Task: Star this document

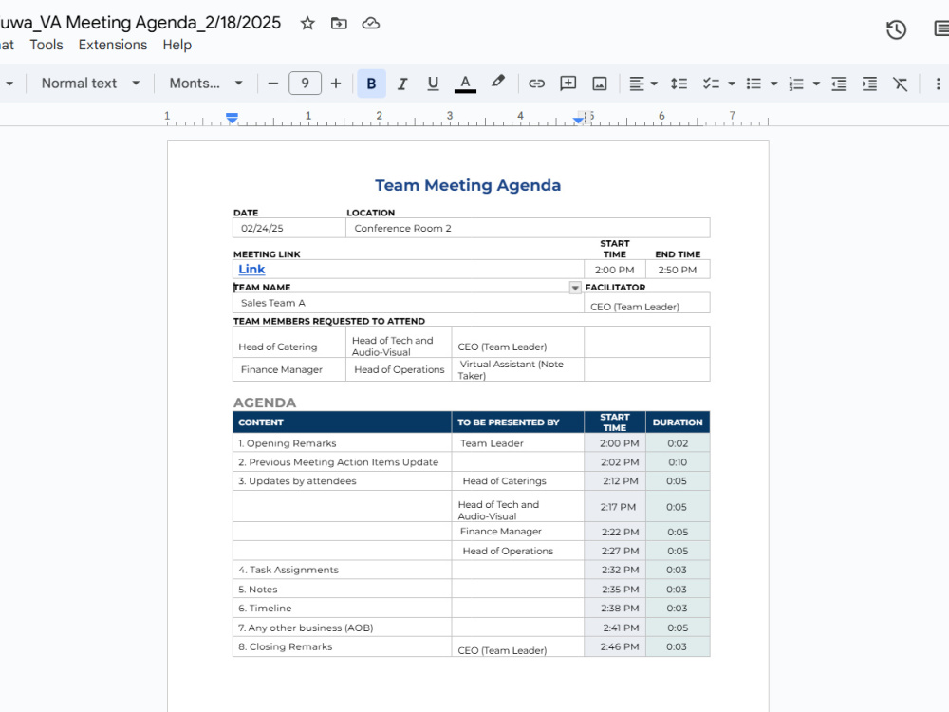Action: (307, 24)
